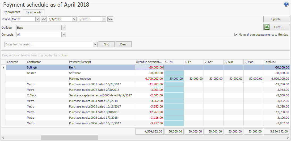Go to previous period with << button
The image size is (291, 141).
[44, 19]
